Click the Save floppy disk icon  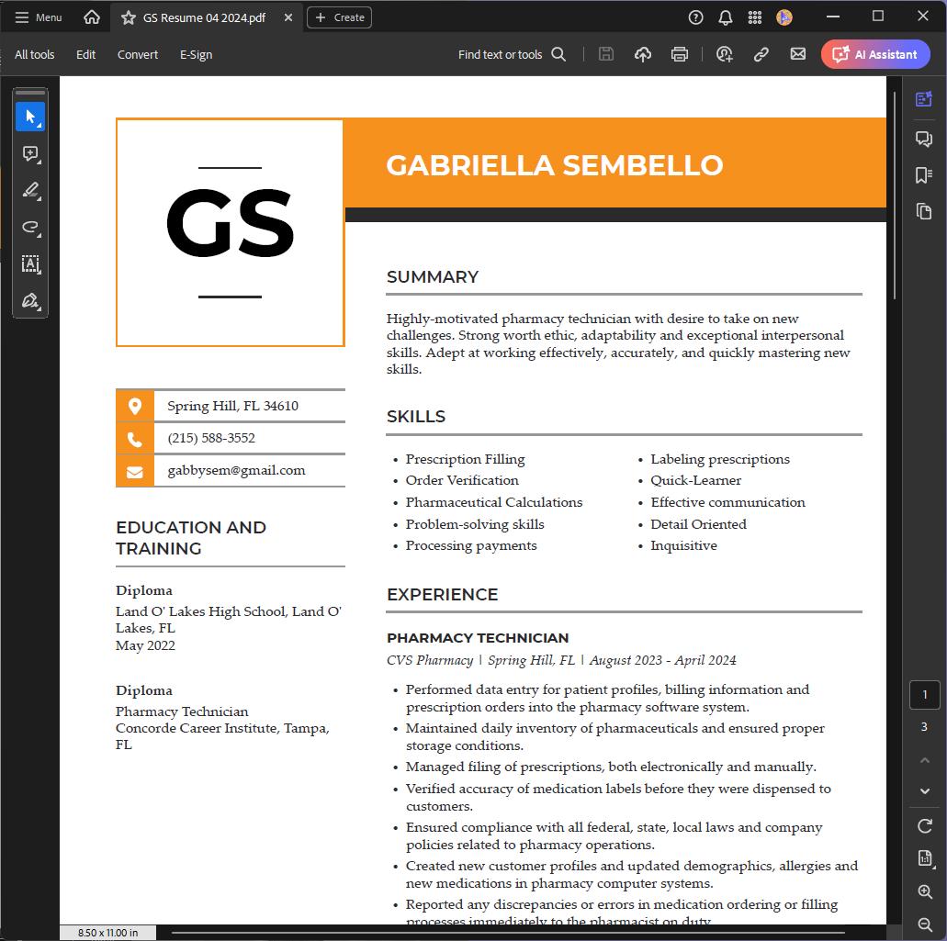[x=605, y=54]
